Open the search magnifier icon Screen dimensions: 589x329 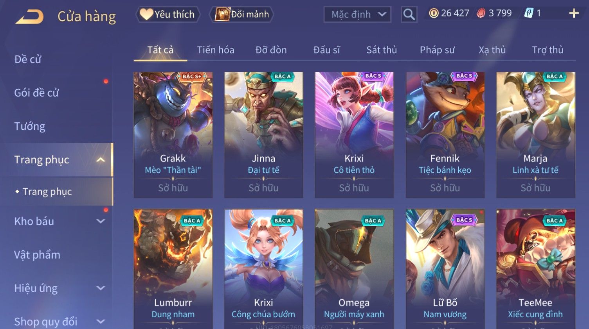[409, 14]
